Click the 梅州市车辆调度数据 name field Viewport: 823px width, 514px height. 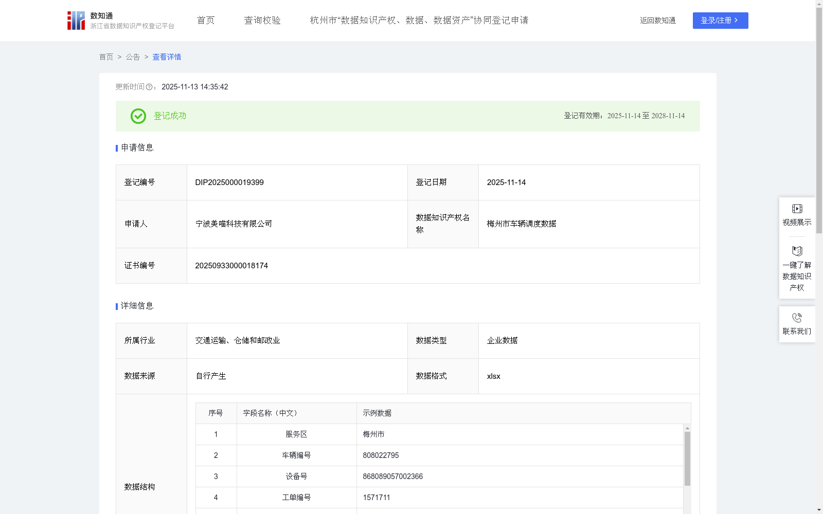[522, 224]
